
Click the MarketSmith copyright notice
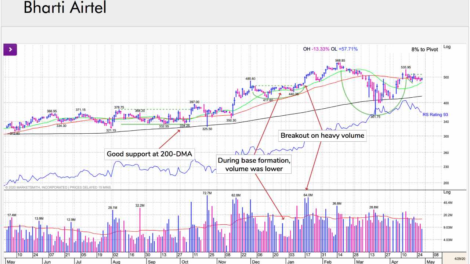tap(58, 187)
